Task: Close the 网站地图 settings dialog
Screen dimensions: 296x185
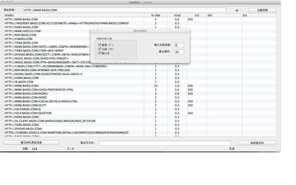Action: coord(93,31)
